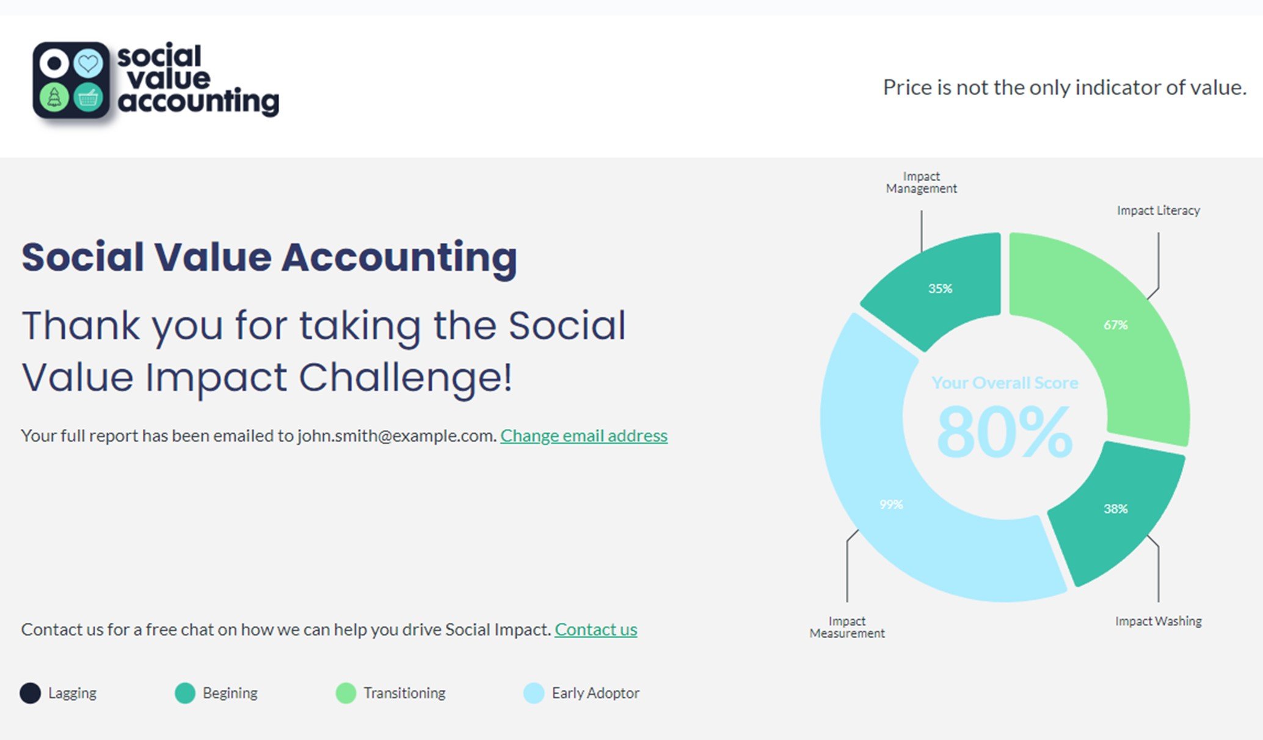Click the 80% overall score in the chart center

[1005, 432]
